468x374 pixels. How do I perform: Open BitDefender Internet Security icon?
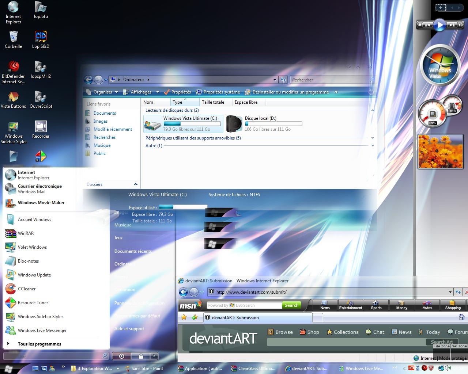point(13,72)
